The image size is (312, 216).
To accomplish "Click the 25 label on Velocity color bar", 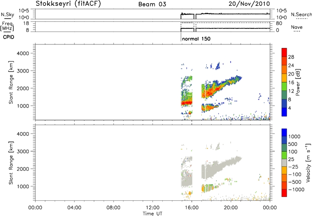I will click(x=291, y=159).
